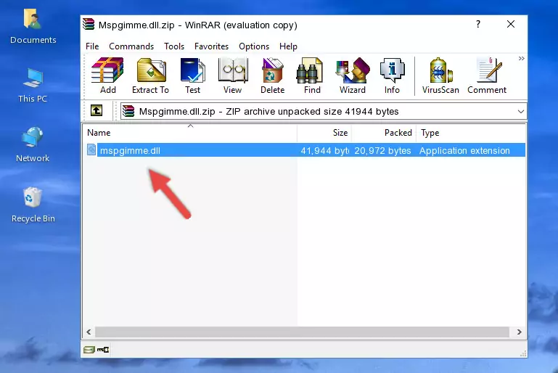Close the WinRAR window
Image resolution: width=558 pixels, height=373 pixels.
[511, 24]
